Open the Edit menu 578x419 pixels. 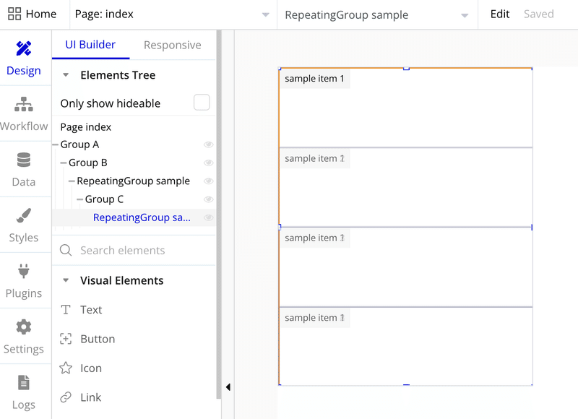click(500, 14)
